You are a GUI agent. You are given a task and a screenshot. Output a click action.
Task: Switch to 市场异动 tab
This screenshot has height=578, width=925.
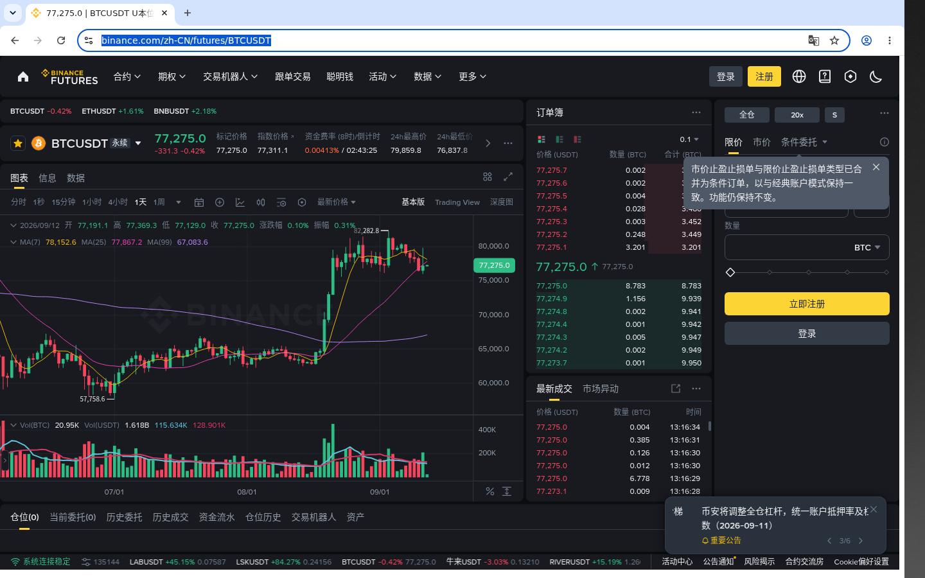tap(601, 389)
